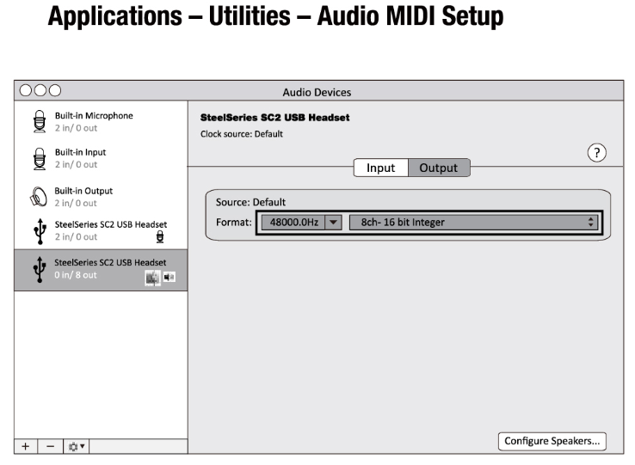Click the default output speaker badge
The image size is (635, 465).
pyautogui.click(x=170, y=277)
